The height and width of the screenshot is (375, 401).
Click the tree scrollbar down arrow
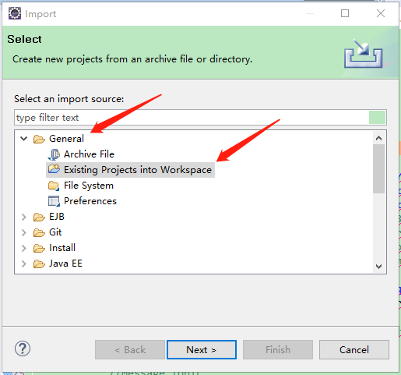click(x=378, y=266)
